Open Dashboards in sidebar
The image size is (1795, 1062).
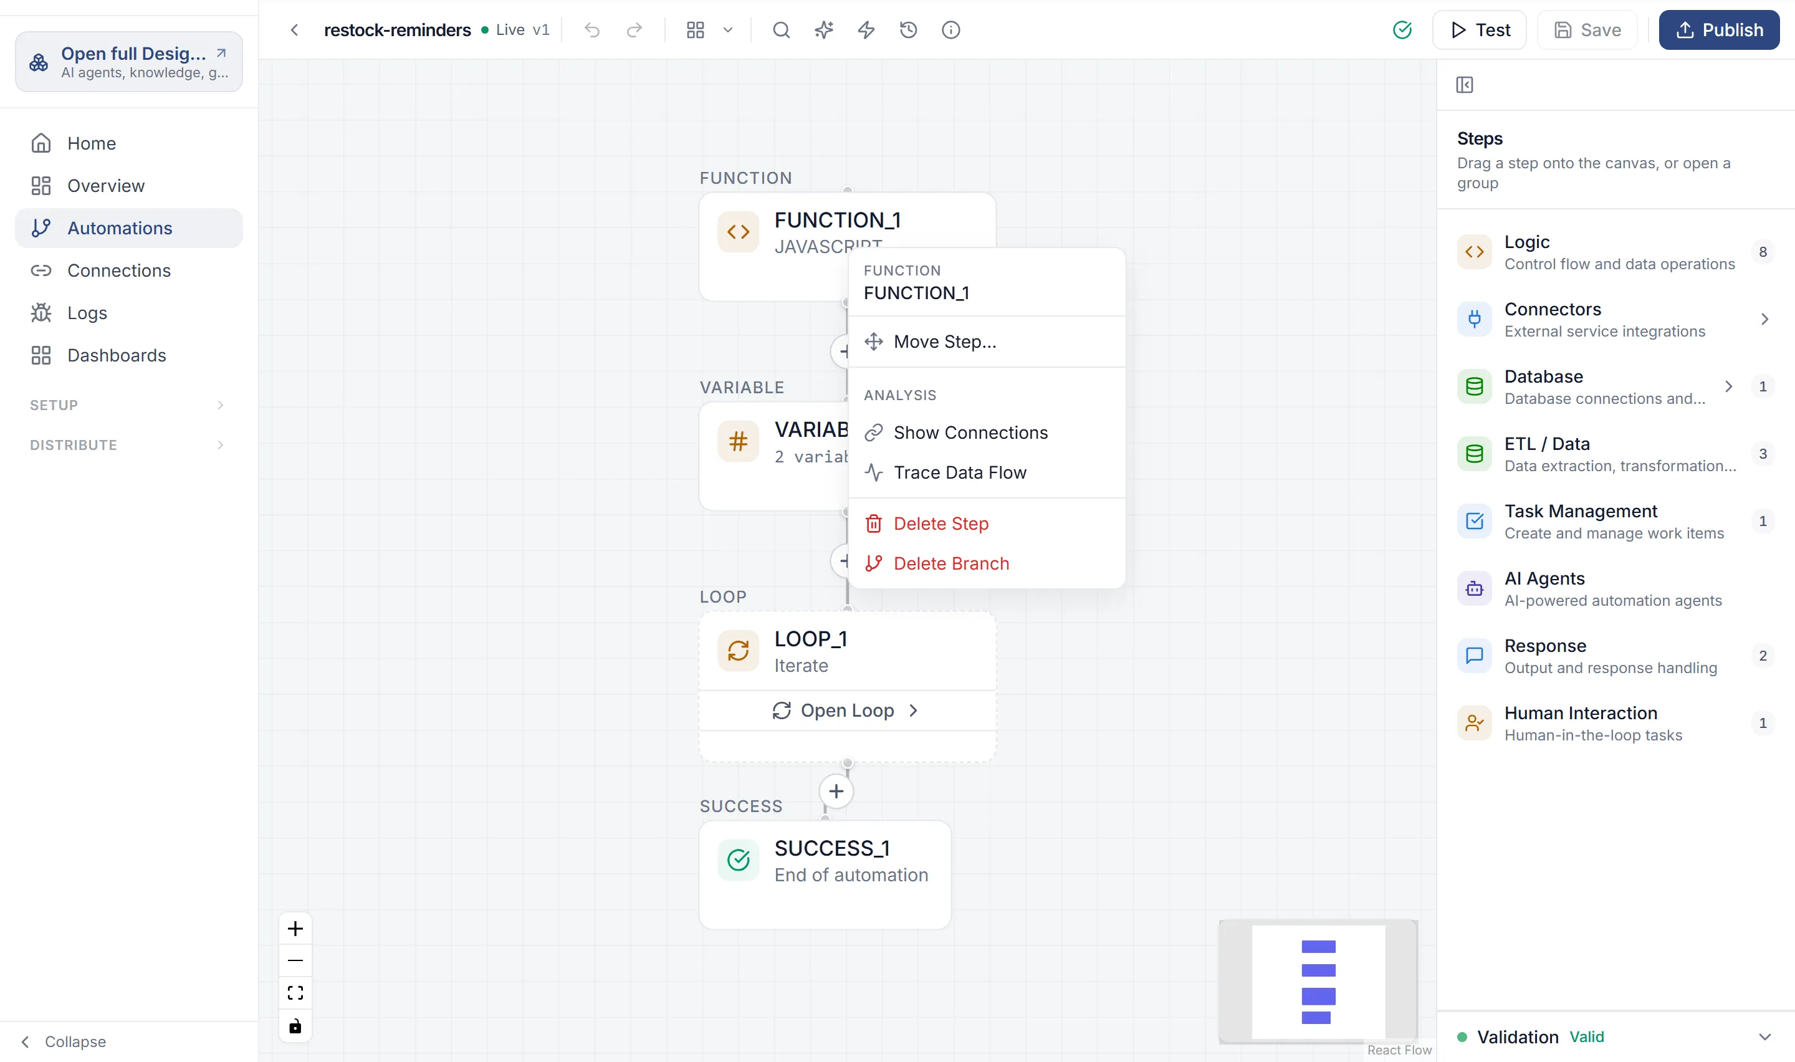[x=129, y=356]
